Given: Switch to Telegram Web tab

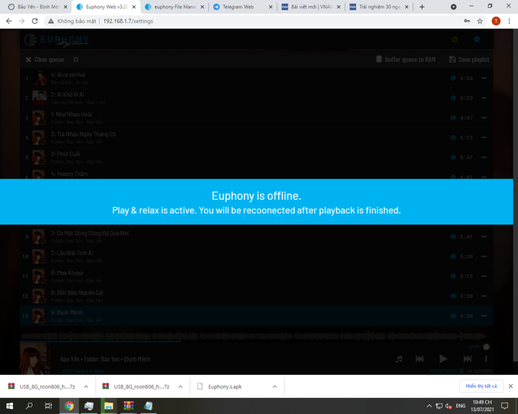Looking at the screenshot, I should [242, 6].
